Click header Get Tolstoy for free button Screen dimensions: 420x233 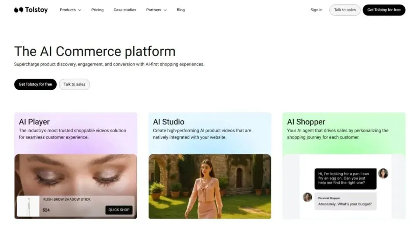point(384,10)
